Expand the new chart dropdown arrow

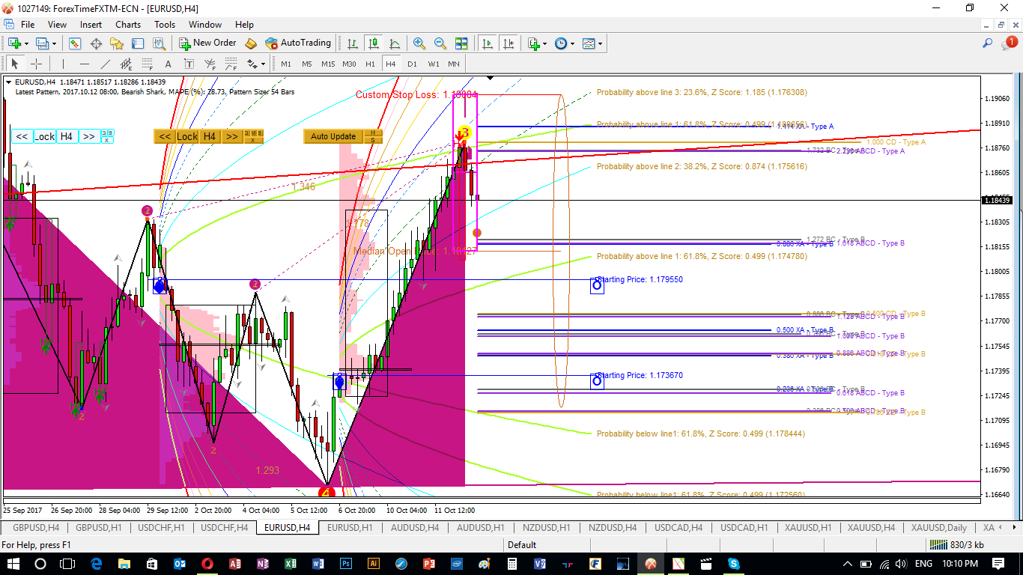pos(25,43)
